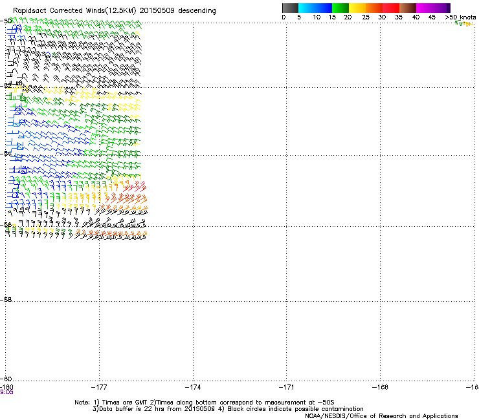Click the '-60' latitude axis label
Image resolution: width=479 pixels, height=420 pixels.
click(6, 379)
